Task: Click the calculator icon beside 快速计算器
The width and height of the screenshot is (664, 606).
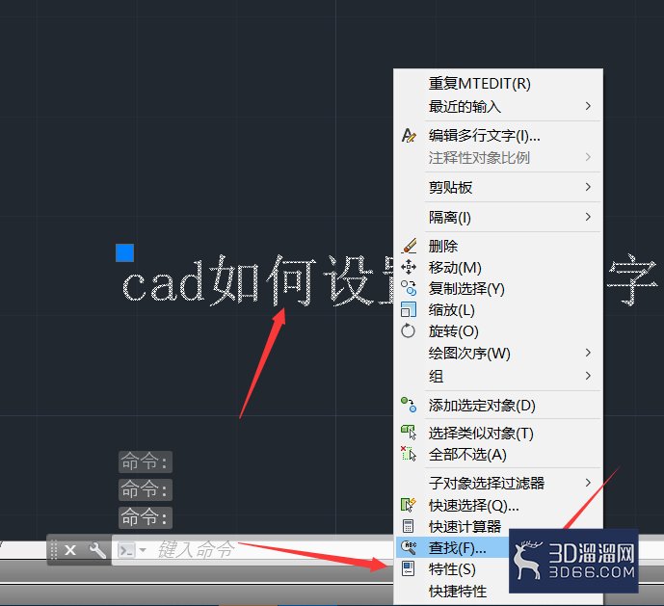Action: tap(408, 526)
